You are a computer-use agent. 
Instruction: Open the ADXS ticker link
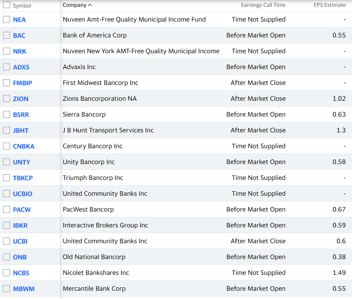tap(21, 67)
